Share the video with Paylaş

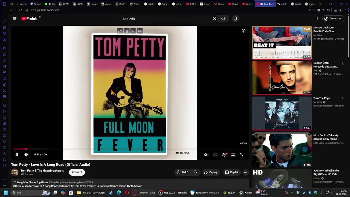[211, 172]
